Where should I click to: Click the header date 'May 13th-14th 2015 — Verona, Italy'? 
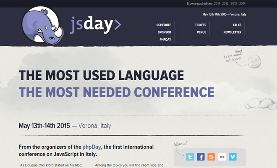pyautogui.click(x=225, y=14)
